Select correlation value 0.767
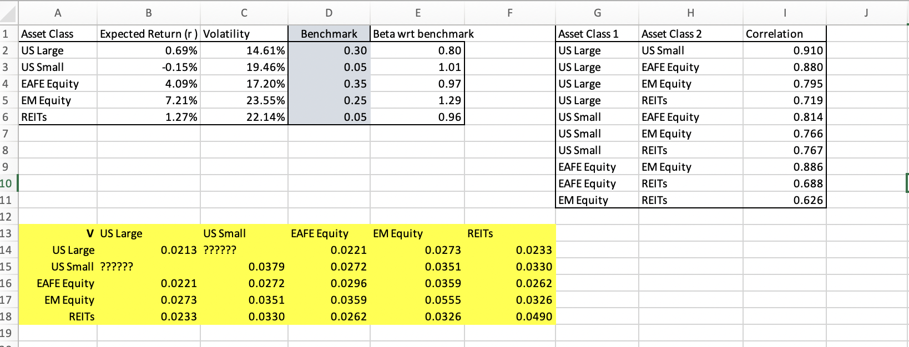Viewport: 909px width, 347px height. pos(785,150)
